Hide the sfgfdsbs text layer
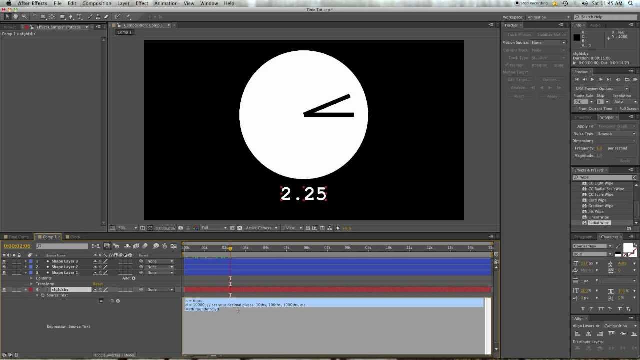The image size is (640, 360). point(4,289)
